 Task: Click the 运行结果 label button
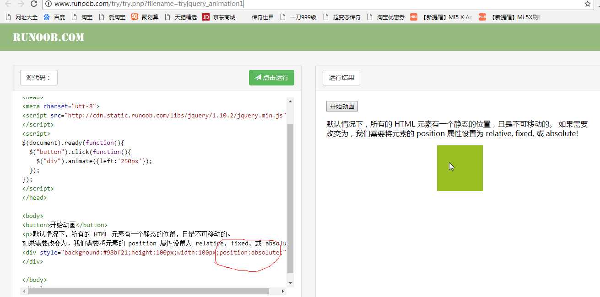(341, 78)
